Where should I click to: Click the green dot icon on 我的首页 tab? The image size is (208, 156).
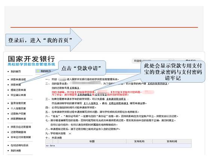[38, 71]
